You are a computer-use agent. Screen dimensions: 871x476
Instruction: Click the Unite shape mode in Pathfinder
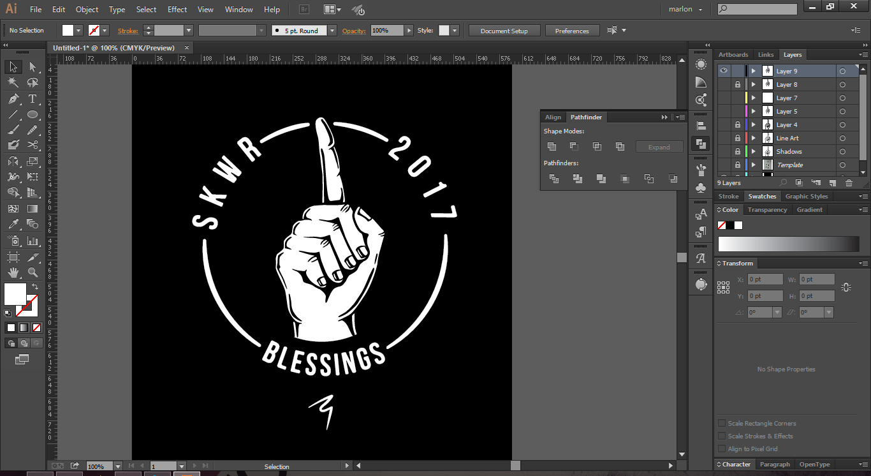point(552,146)
